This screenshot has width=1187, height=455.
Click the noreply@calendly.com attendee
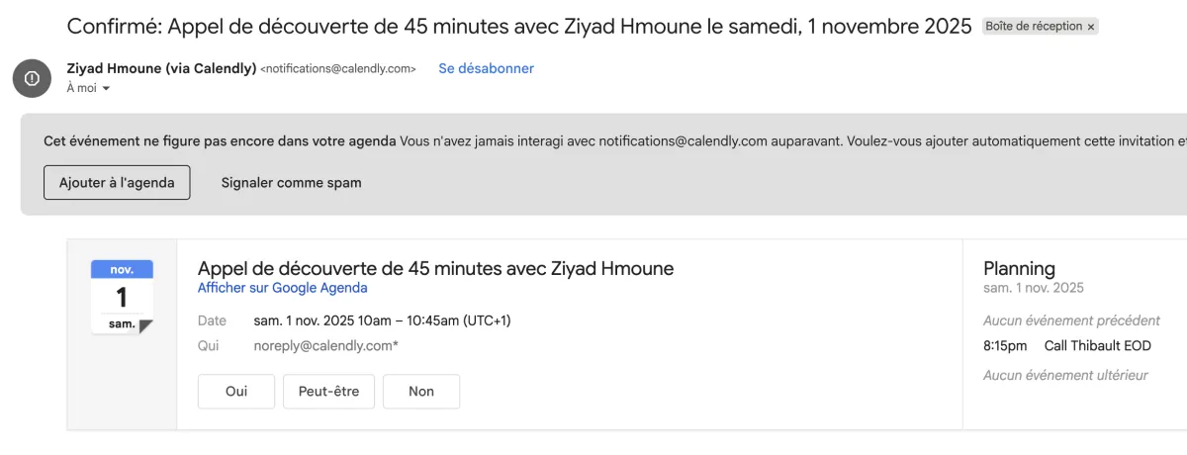pyautogui.click(x=325, y=346)
